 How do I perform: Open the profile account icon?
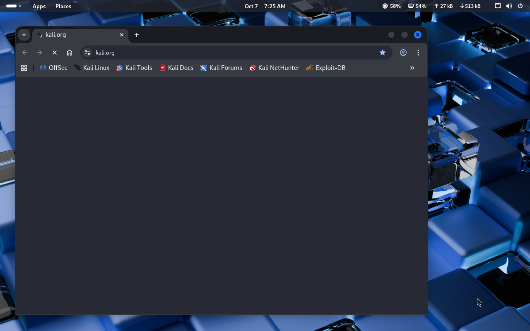(403, 53)
